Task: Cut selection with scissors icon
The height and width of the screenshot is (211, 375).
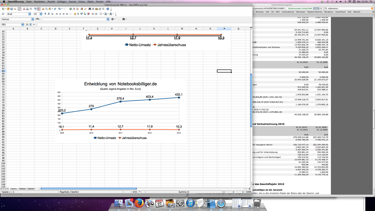Action: point(43,9)
